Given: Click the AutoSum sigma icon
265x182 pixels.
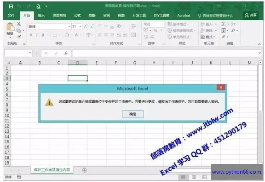Looking at the screenshot, I should point(223,24).
